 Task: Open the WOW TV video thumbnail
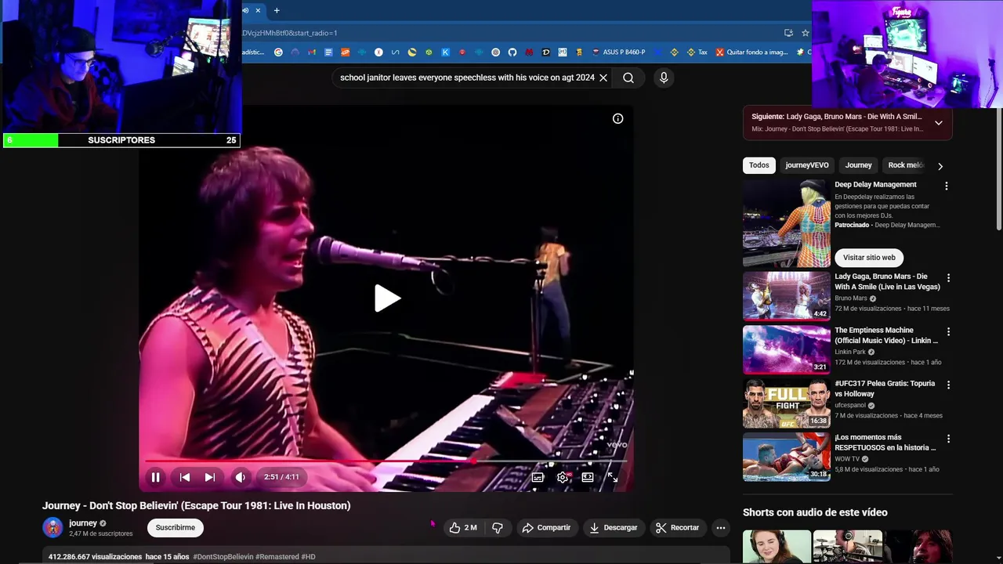point(787,457)
